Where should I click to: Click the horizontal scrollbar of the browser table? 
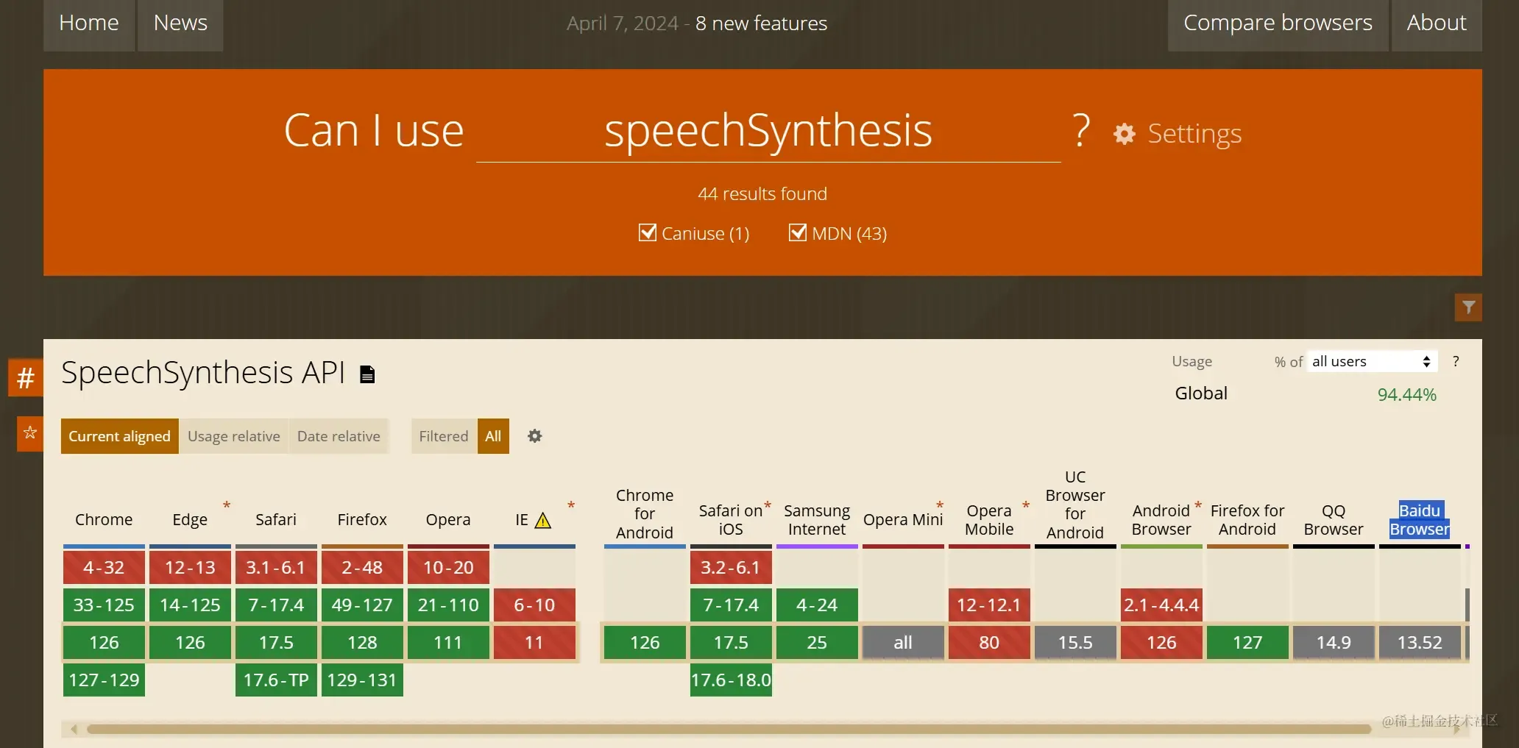click(729, 729)
